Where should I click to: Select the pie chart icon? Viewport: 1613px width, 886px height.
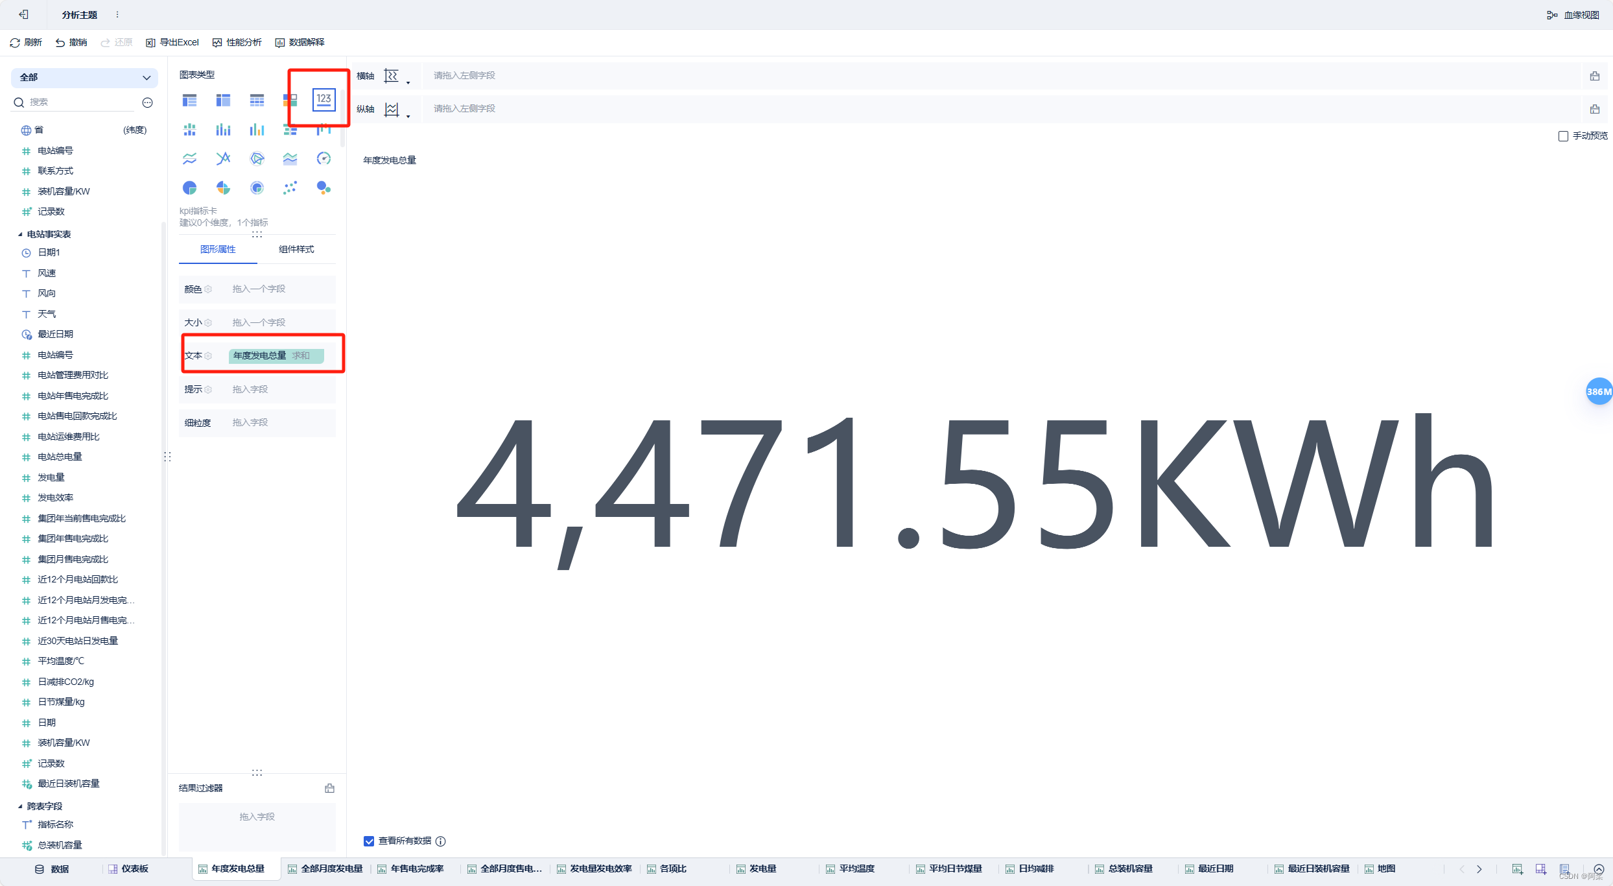(x=189, y=188)
